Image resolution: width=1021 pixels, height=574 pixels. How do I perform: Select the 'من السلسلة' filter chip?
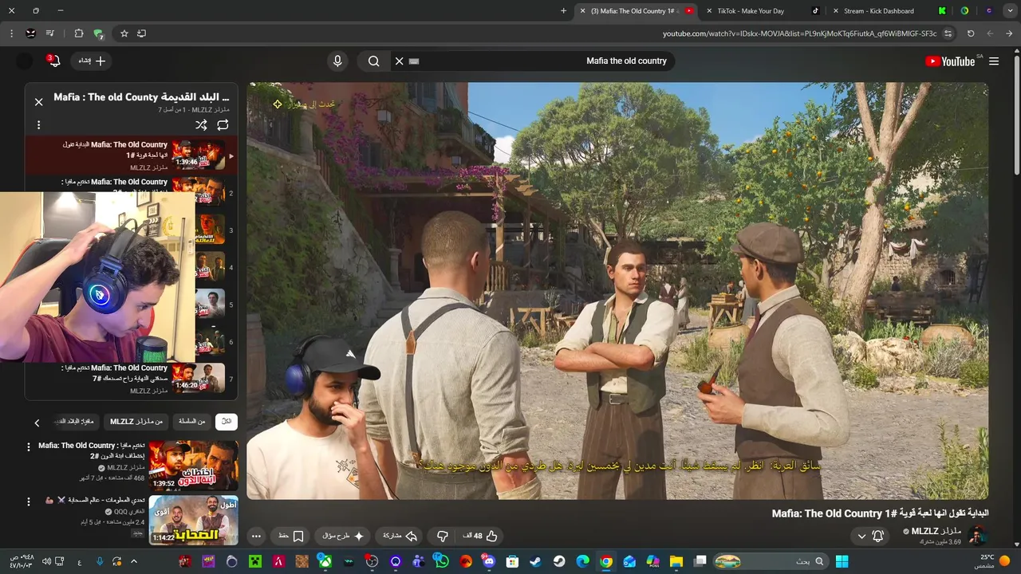191,422
